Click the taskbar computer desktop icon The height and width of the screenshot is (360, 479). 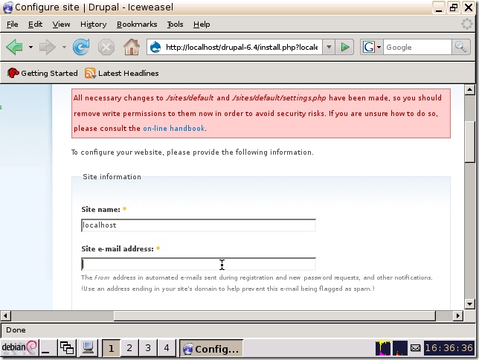pos(88,348)
